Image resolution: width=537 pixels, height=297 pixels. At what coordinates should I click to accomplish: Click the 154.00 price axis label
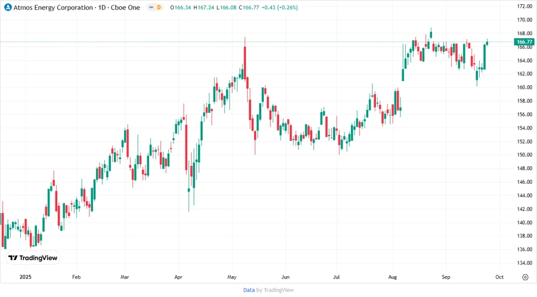[x=524, y=128]
